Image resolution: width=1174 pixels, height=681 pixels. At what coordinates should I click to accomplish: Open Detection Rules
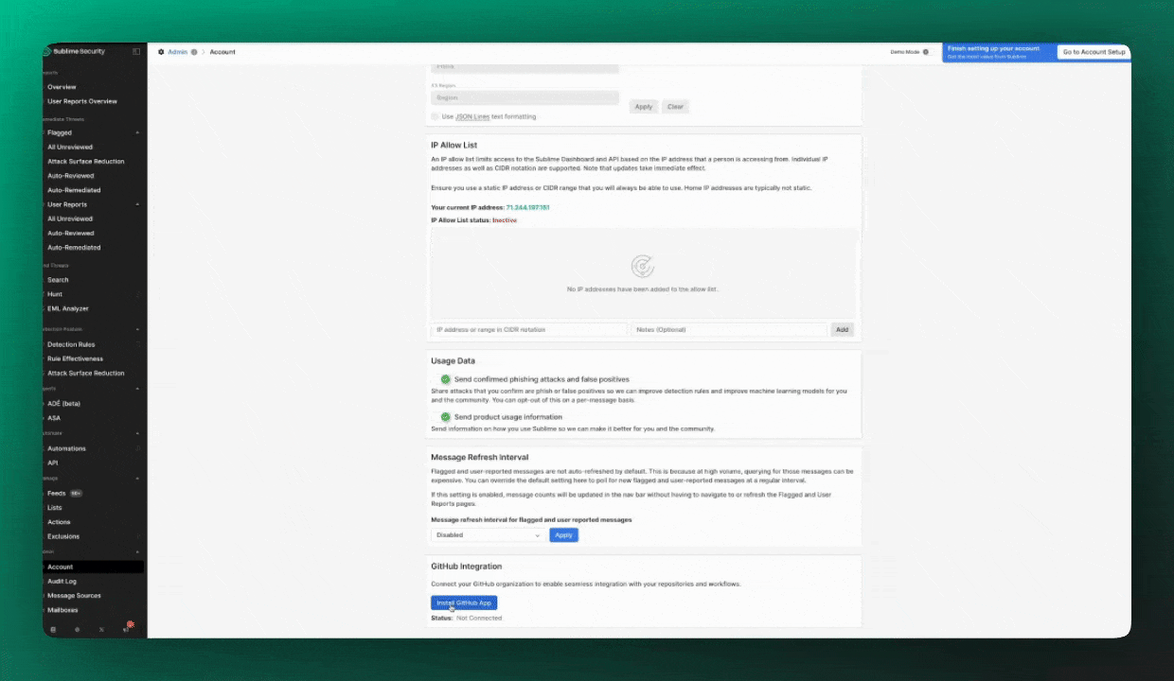[x=71, y=344]
